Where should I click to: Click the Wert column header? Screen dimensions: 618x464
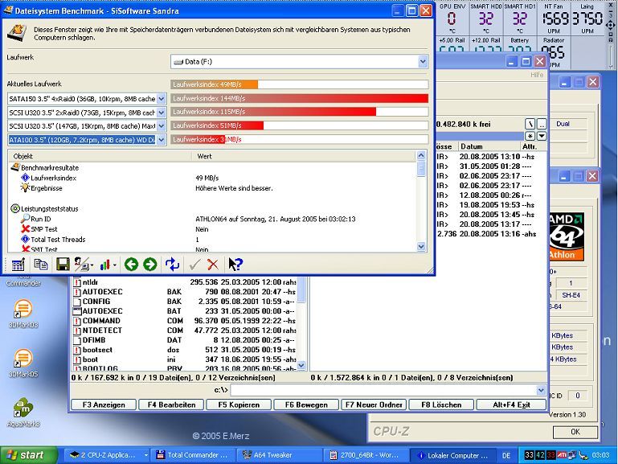coord(304,156)
